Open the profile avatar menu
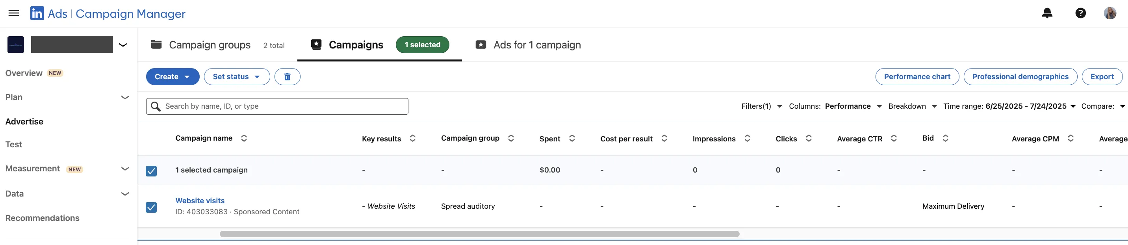Screen dimensions: 1128x245 point(1110,13)
